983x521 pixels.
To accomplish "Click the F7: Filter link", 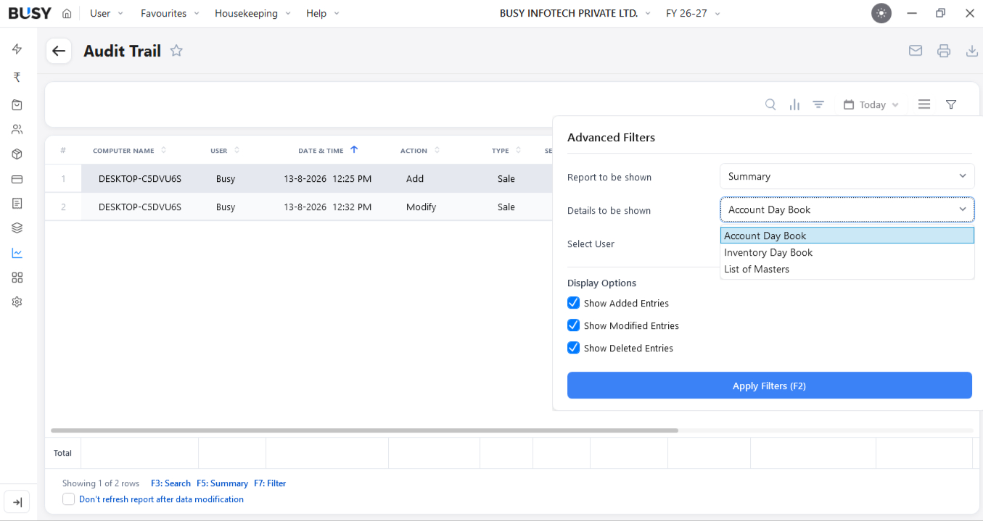I will [x=270, y=483].
